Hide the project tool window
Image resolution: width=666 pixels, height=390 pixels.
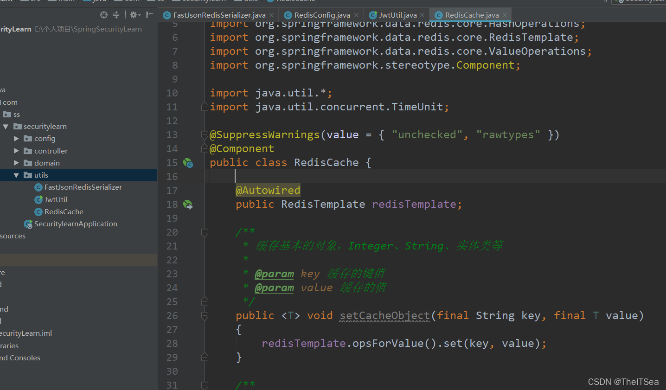click(149, 15)
